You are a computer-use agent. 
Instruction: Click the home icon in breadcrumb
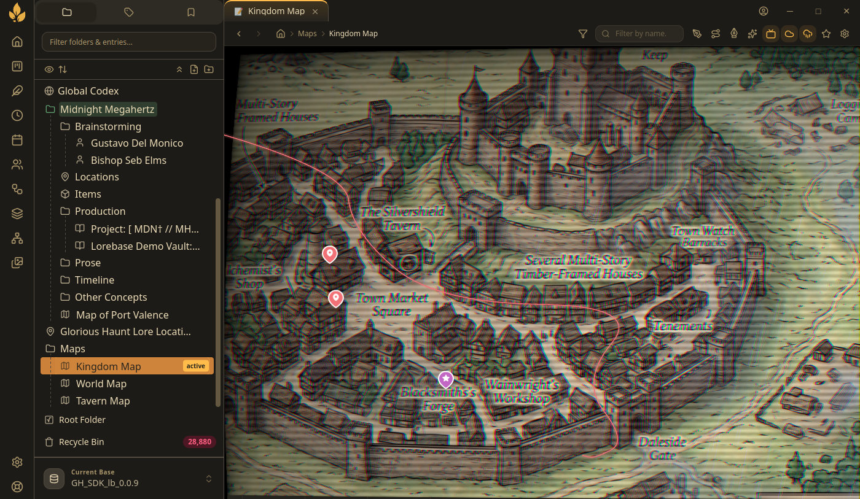[x=281, y=34]
